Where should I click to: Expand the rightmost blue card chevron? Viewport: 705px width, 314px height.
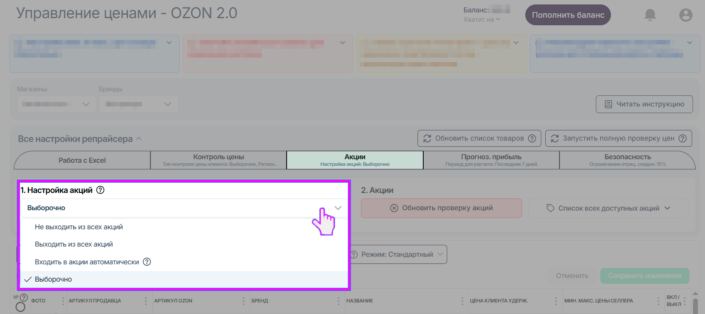click(689, 43)
